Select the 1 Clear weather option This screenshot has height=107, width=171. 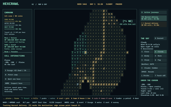pos(147,52)
